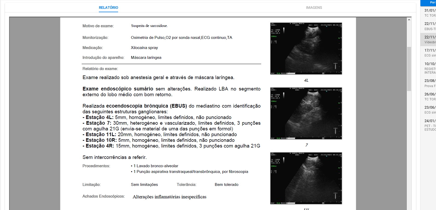Open the 11L station ultrasound image

tap(306, 178)
